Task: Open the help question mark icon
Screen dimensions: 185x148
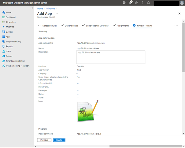Action: click(142, 3)
